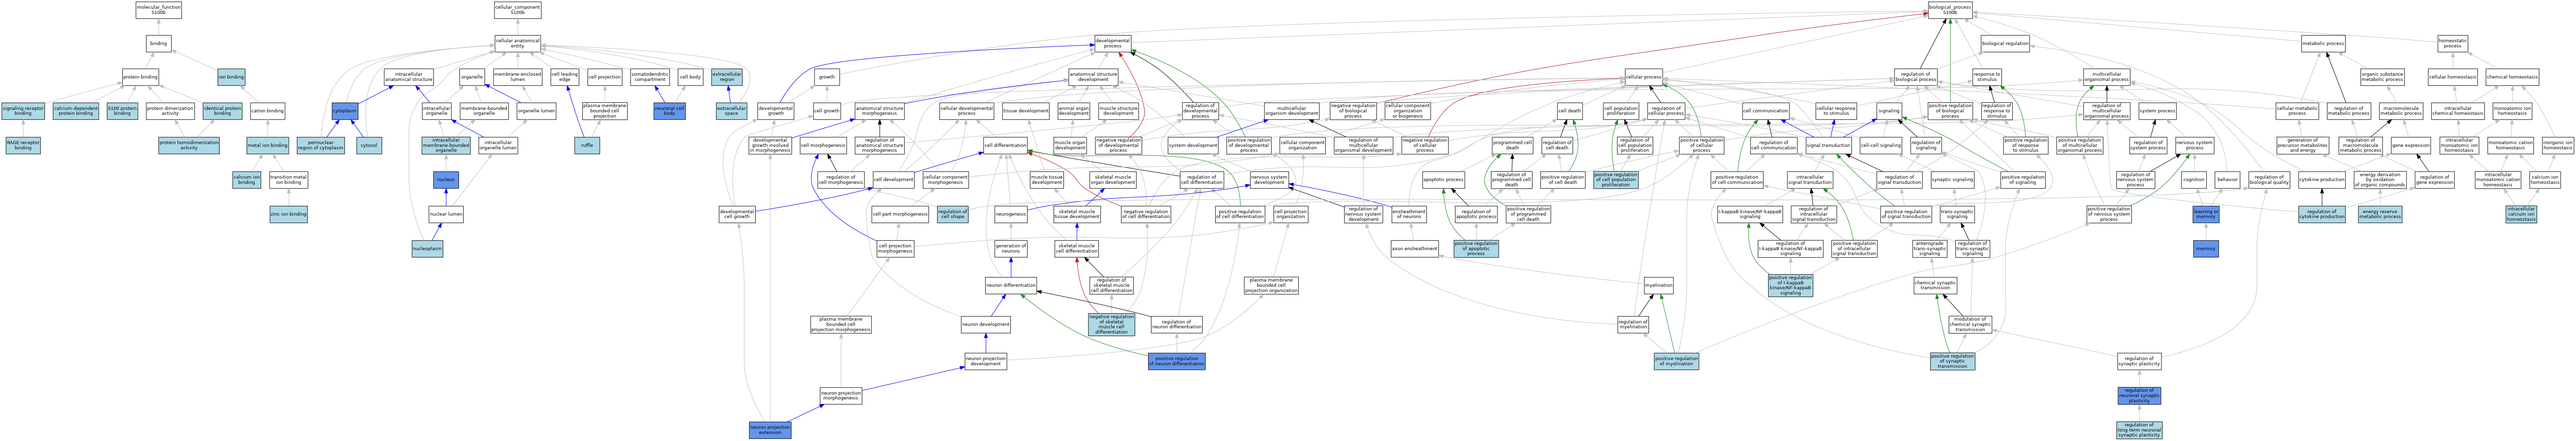The width and height of the screenshot is (2576, 441).
Task: Select the 'neurogenesis' node
Action: (1011, 215)
